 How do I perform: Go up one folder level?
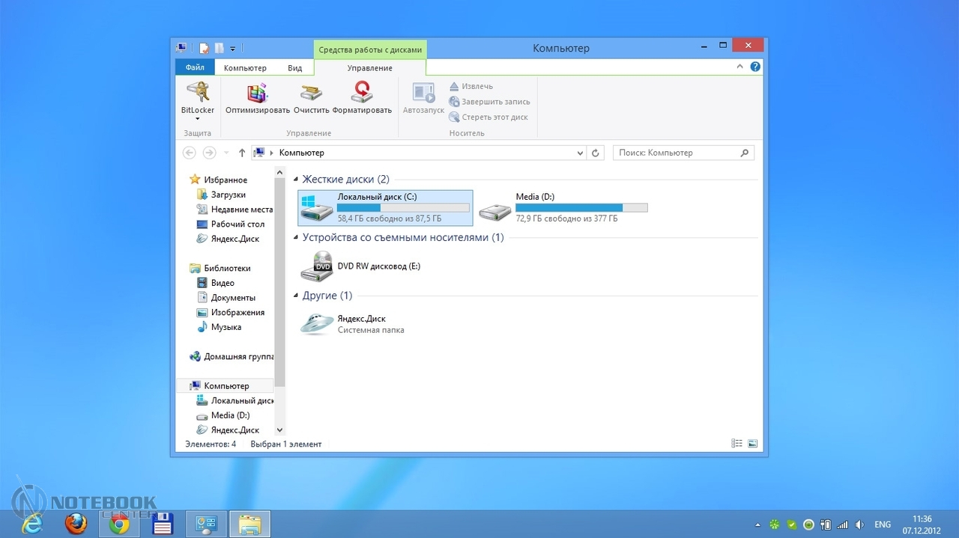click(241, 153)
